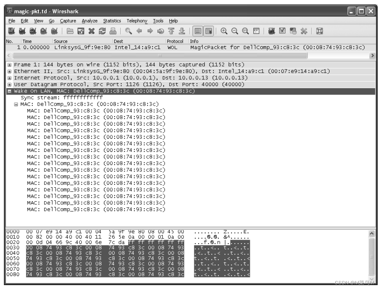380x289 pixels.
Task: Sort packets by No. column
Action: [9, 41]
